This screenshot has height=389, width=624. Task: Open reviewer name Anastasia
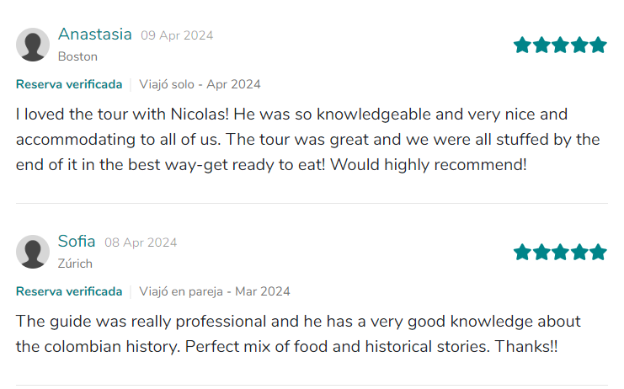coord(94,35)
